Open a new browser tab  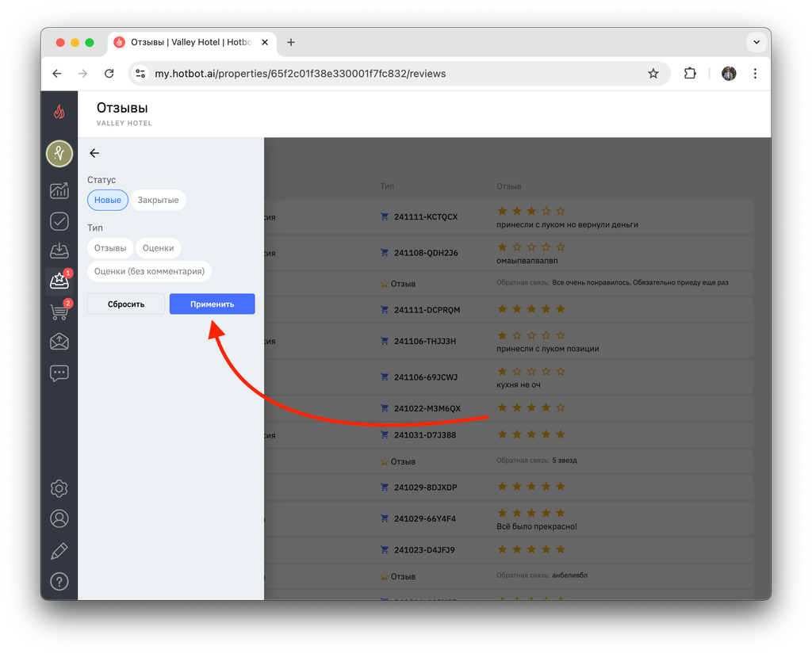click(291, 43)
